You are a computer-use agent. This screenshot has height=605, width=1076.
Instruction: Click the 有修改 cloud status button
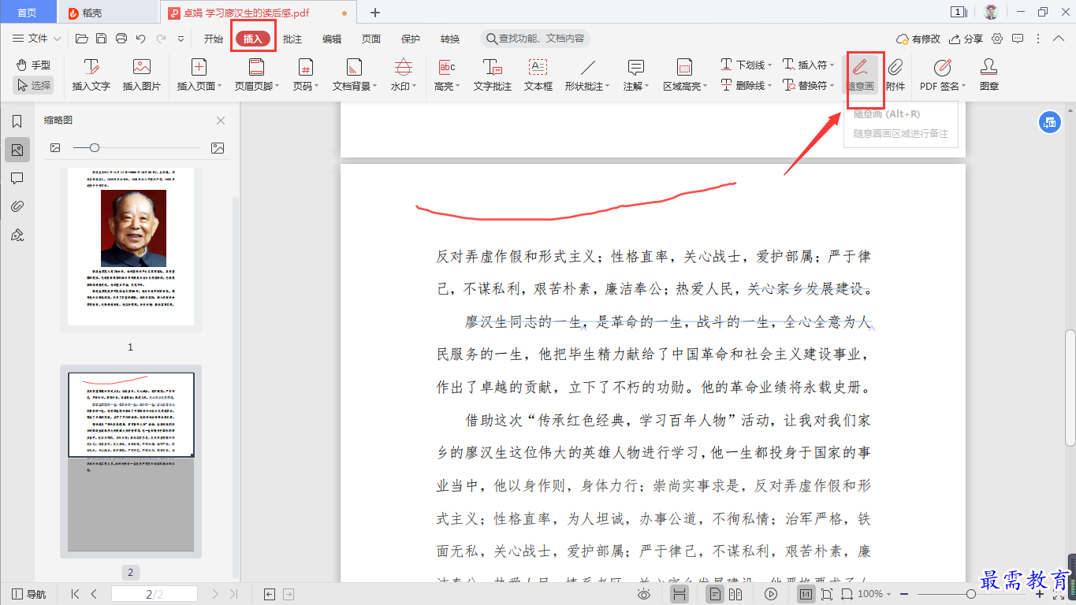[919, 39]
